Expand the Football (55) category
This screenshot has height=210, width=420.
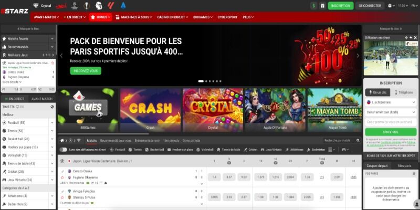click(x=52, y=123)
